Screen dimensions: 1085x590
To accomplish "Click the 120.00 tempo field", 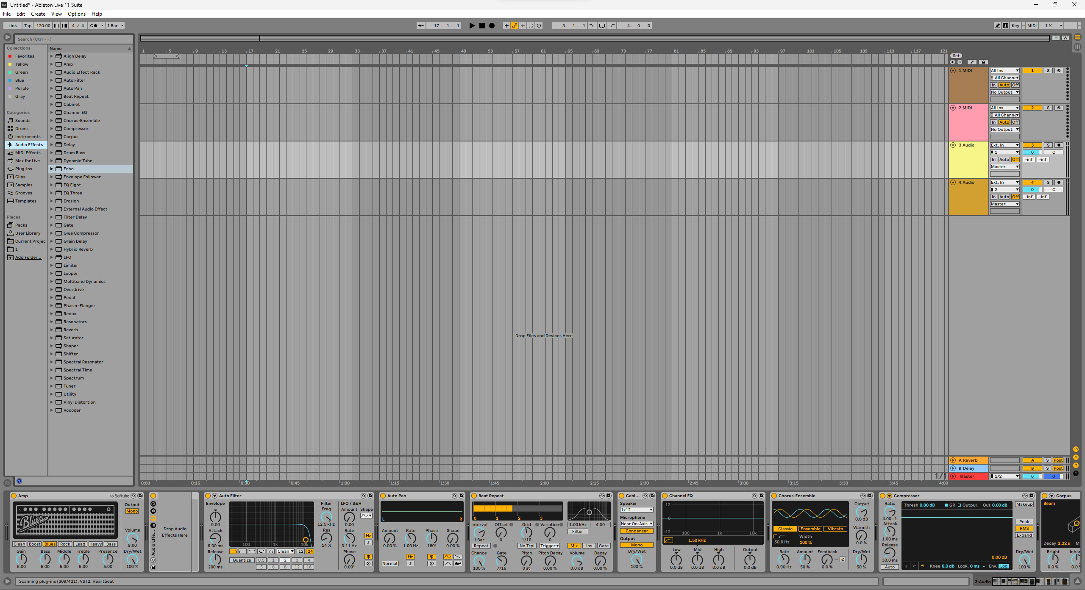I will point(43,25).
